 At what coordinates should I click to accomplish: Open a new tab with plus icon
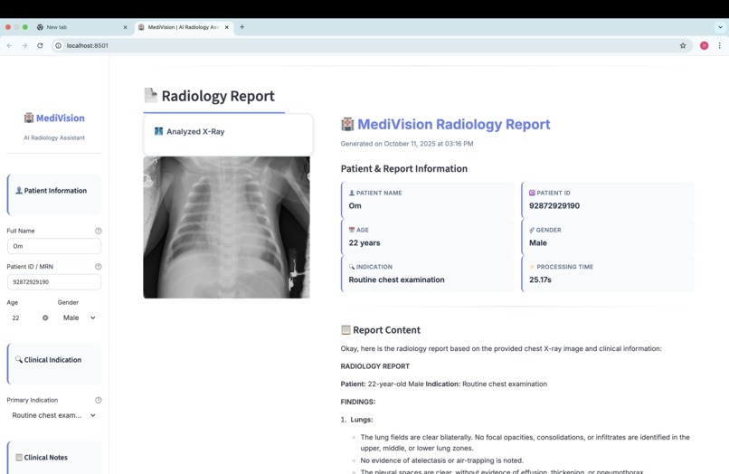point(241,27)
